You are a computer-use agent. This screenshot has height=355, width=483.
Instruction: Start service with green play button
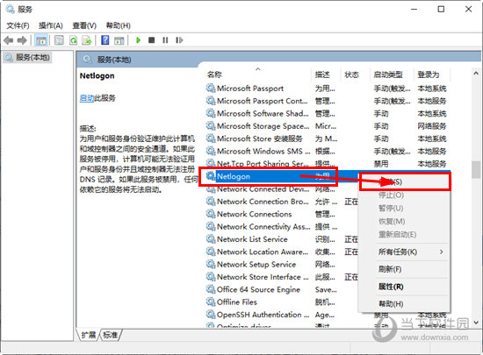click(x=138, y=40)
